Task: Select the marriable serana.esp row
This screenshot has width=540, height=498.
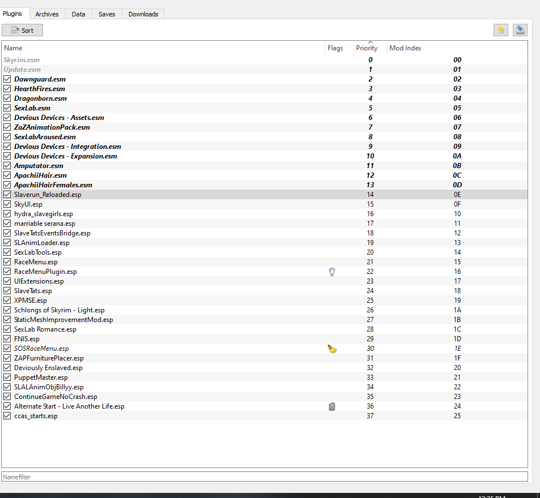Action: (x=264, y=224)
